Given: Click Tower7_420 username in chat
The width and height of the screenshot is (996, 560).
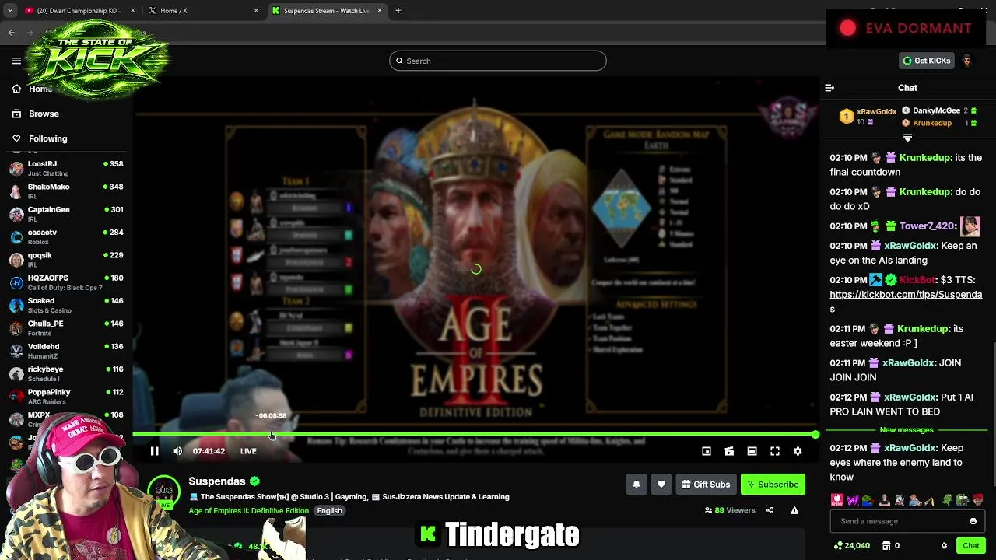Looking at the screenshot, I should [926, 226].
